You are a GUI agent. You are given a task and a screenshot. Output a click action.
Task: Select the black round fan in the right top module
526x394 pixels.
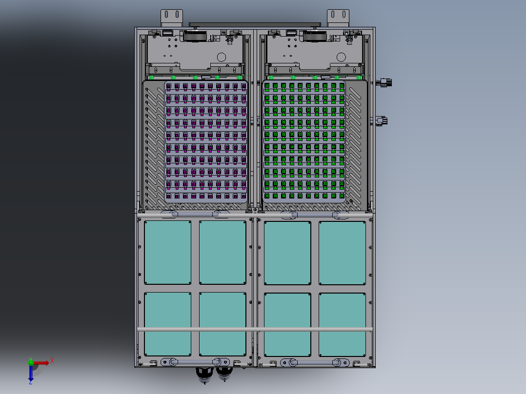pyautogui.click(x=315, y=36)
